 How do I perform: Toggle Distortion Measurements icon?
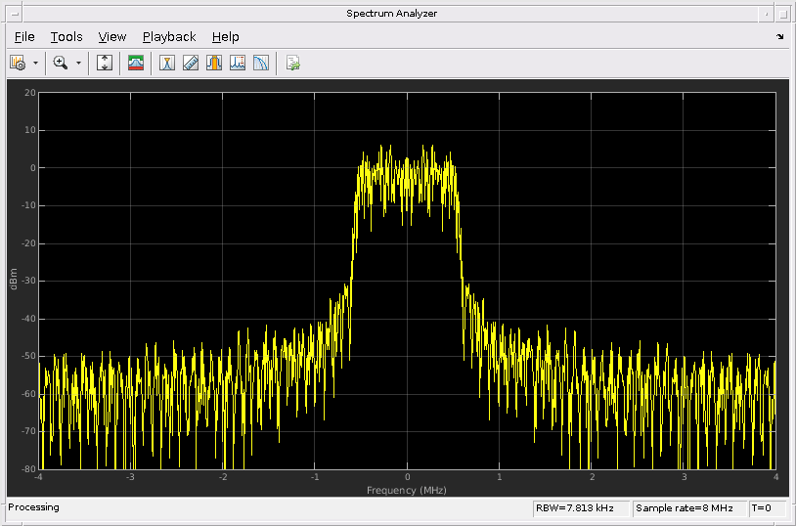[x=238, y=64]
